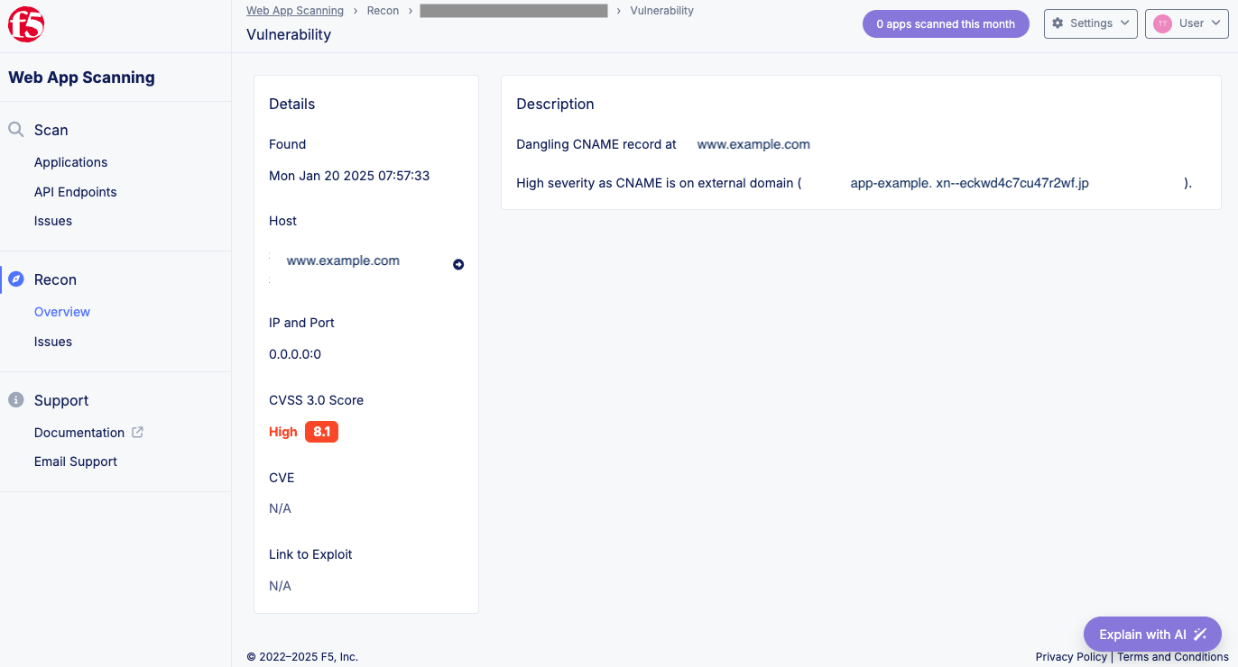Click the Recon section heading
Image resolution: width=1238 pixels, height=667 pixels.
[x=55, y=279]
